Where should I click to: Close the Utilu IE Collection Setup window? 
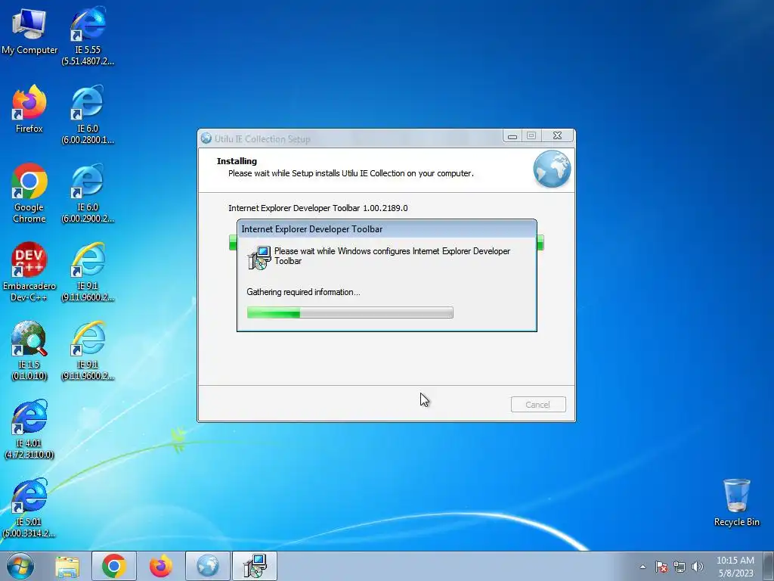pos(558,136)
